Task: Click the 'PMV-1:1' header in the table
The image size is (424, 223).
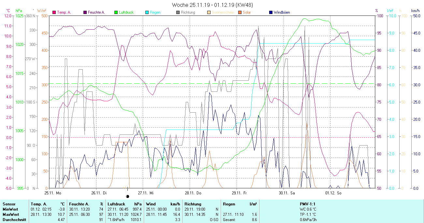Action: click(x=308, y=204)
